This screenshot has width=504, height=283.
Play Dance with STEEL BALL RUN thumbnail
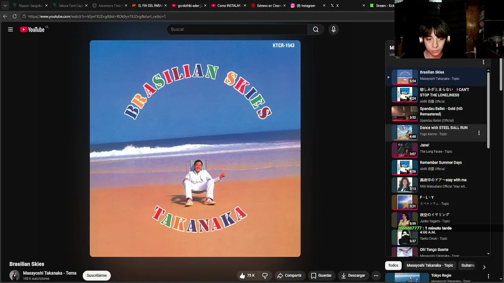[x=404, y=133]
